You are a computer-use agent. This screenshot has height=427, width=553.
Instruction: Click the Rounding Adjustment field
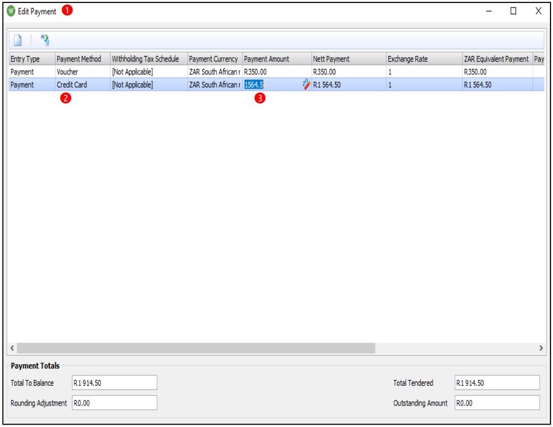[115, 402]
